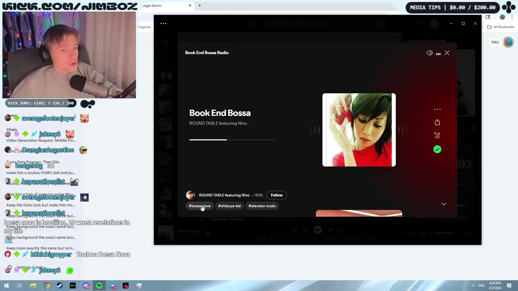Switch to Chrome from the taskbar

(47, 286)
